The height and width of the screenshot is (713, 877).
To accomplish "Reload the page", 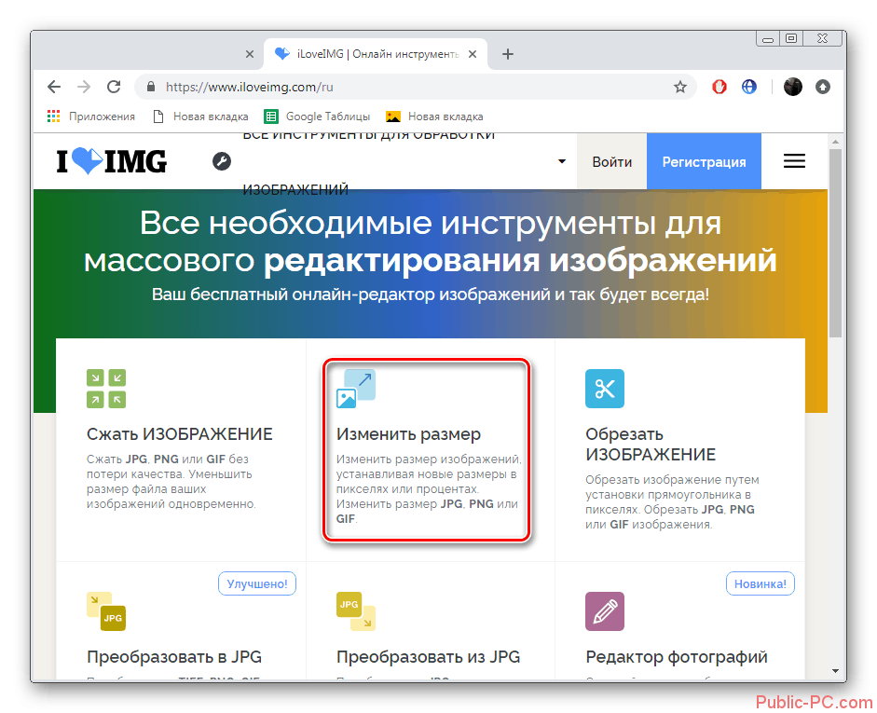I will point(114,87).
